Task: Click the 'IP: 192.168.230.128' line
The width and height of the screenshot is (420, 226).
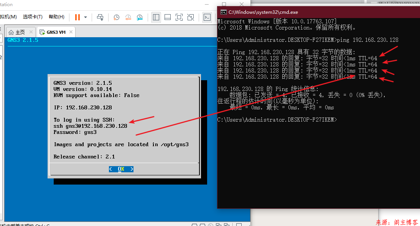Action: coord(83,107)
